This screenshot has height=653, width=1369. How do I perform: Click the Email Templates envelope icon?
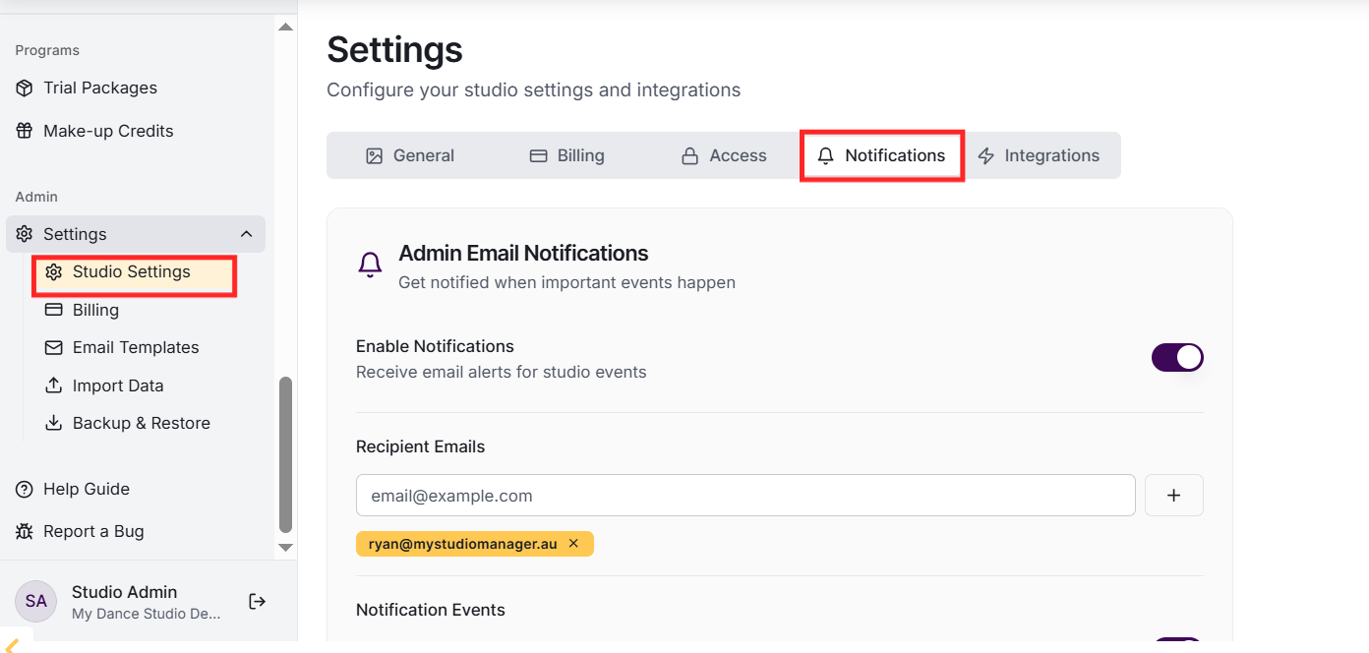54,347
